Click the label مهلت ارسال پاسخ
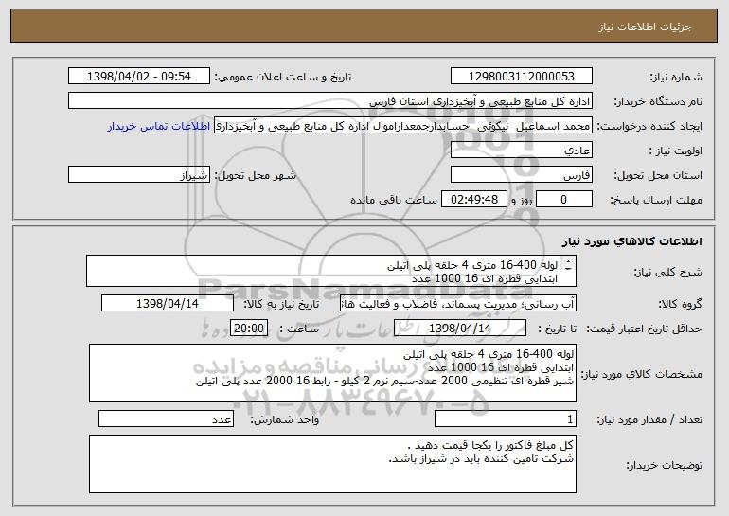 (656, 200)
